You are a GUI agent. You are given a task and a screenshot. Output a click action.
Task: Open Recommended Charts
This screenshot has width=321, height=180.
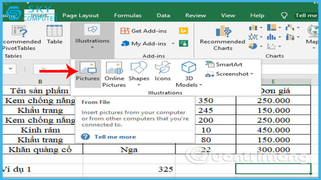coord(223,38)
